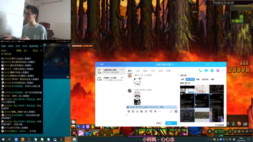The height and width of the screenshot is (142, 253).
Task: Open more chat toolbar options ellipsis
Action: coord(159,111)
